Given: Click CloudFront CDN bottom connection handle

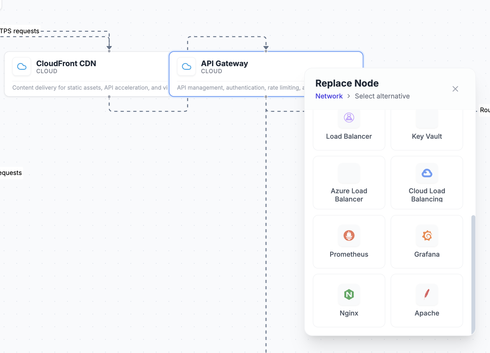Looking at the screenshot, I should [x=109, y=97].
